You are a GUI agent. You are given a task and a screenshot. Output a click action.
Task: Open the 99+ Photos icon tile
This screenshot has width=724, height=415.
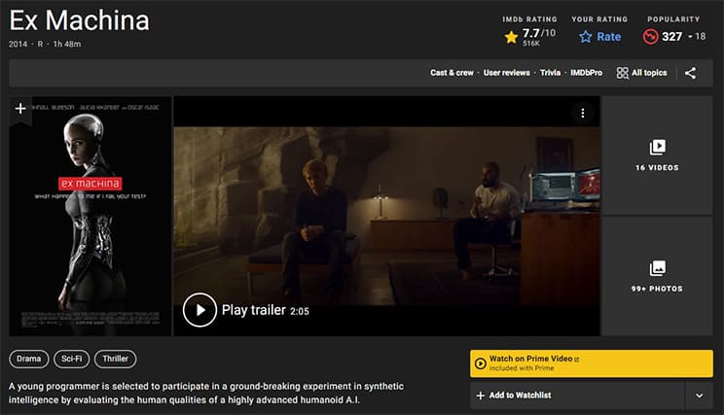click(x=657, y=276)
